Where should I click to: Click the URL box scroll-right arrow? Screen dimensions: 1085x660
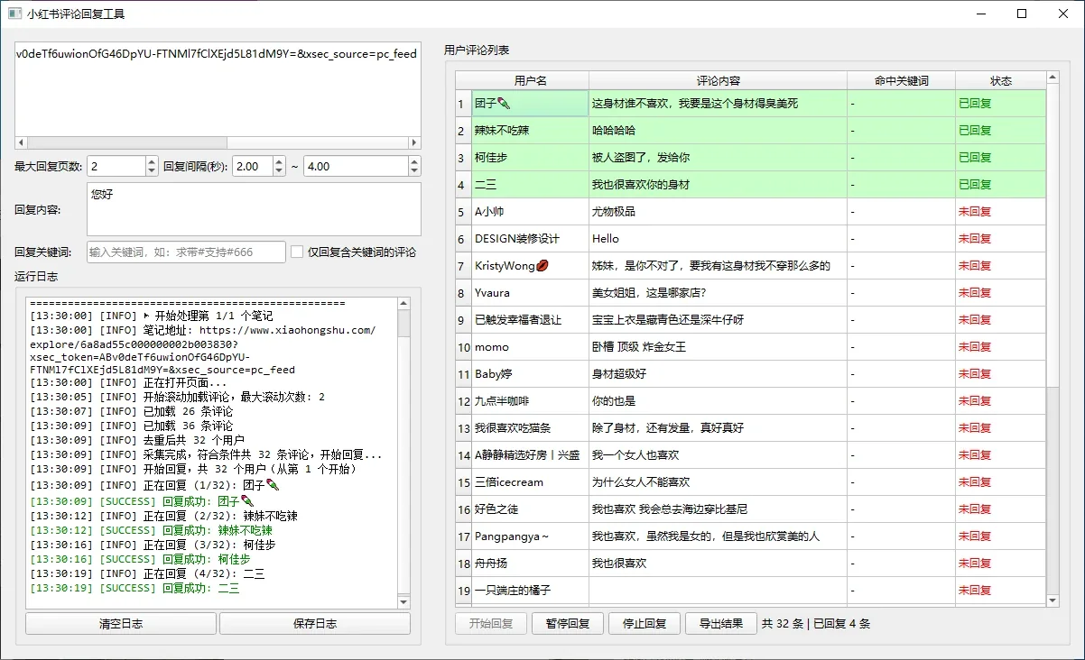click(414, 142)
